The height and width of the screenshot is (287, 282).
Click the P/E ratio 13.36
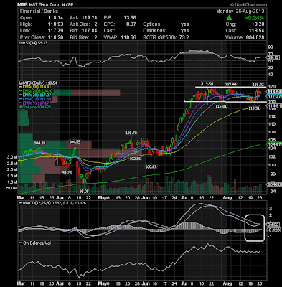[131, 17]
